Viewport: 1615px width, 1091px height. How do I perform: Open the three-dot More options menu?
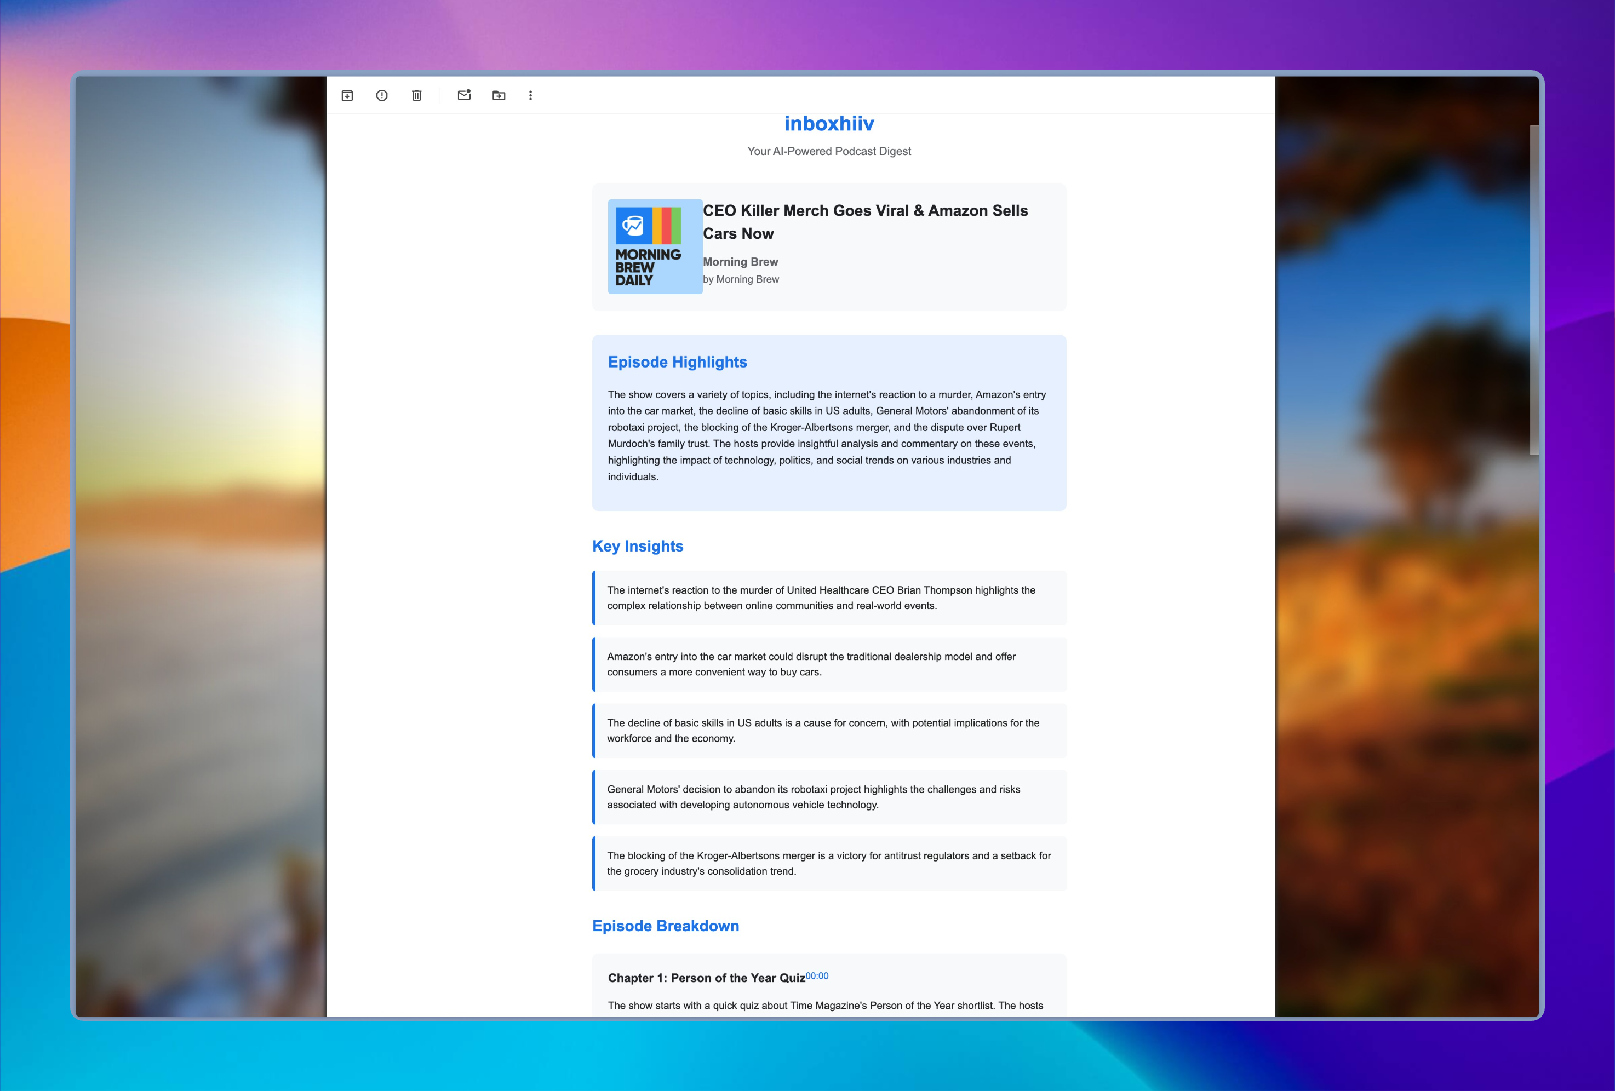click(530, 95)
